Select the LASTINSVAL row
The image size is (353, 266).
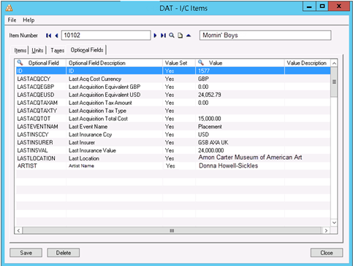tap(173, 150)
